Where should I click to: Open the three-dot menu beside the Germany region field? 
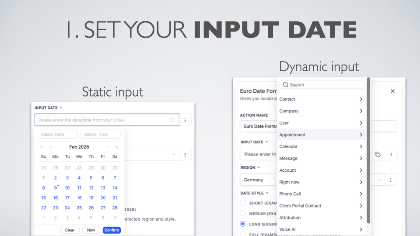pyautogui.click(x=391, y=180)
